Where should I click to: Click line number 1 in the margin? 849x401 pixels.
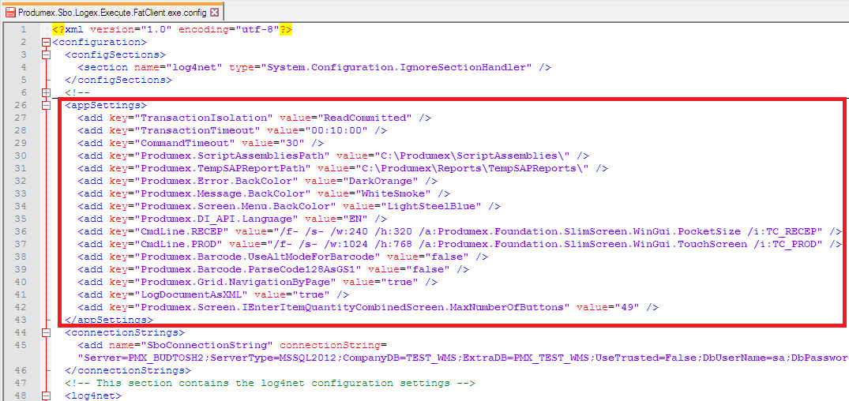(24, 29)
